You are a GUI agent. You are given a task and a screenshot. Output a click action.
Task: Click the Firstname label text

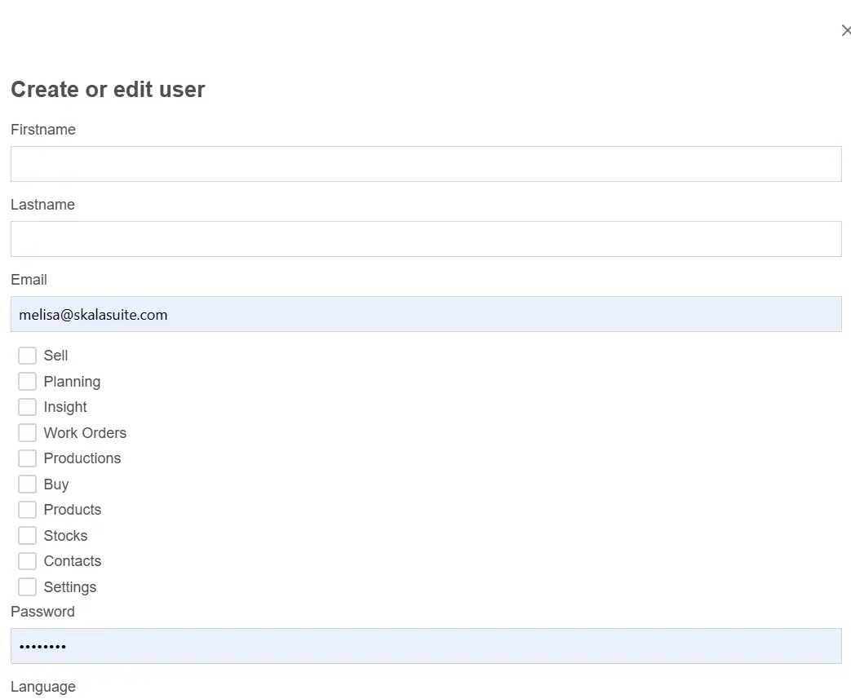[43, 130]
